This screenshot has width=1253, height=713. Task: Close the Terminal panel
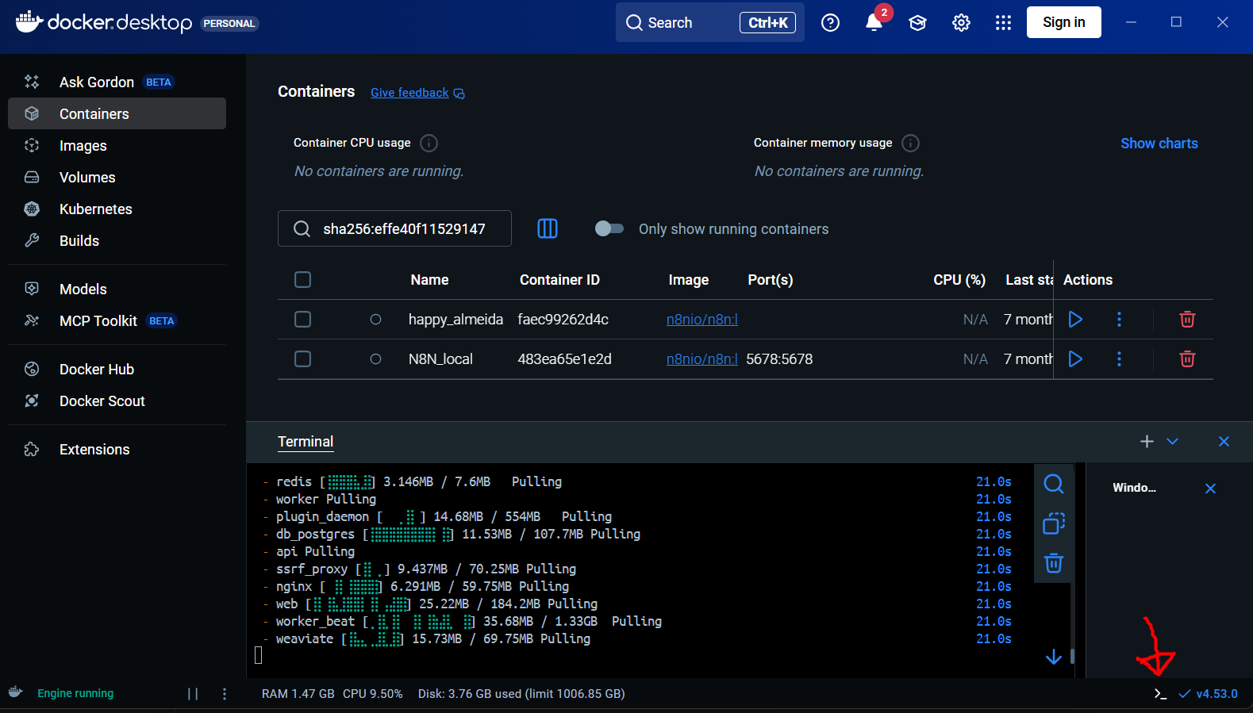pyautogui.click(x=1224, y=441)
